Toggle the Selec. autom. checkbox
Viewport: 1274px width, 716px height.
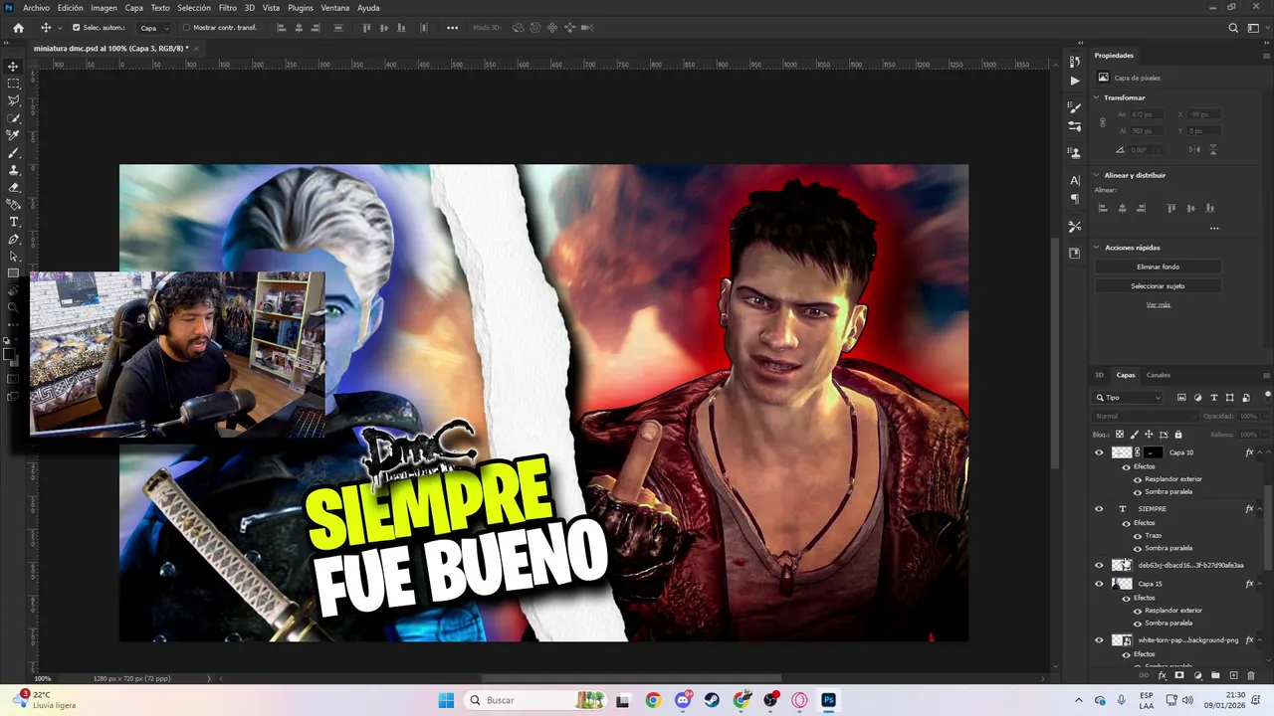click(77, 28)
